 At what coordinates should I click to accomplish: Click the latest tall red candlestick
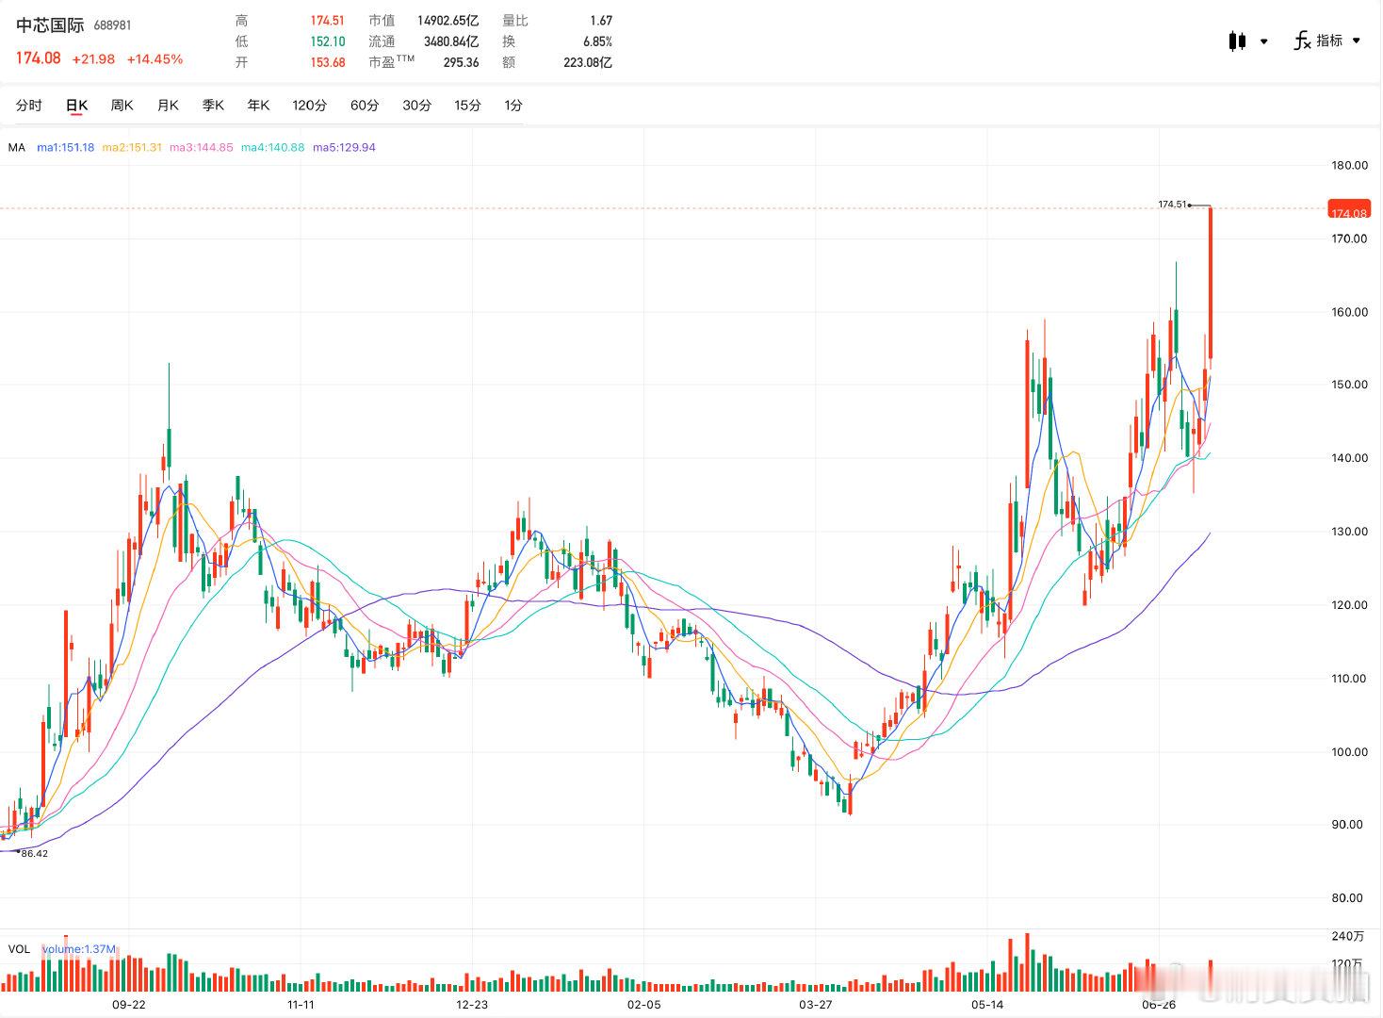click(1211, 282)
